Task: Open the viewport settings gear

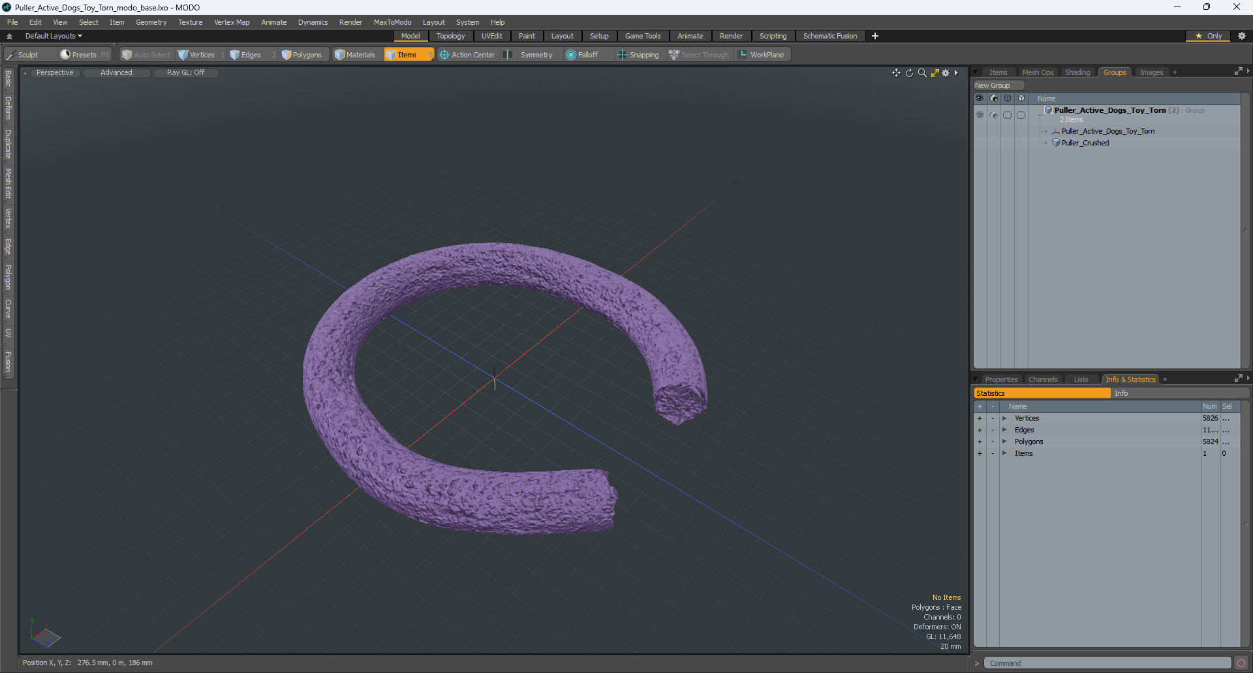Action: 946,73
